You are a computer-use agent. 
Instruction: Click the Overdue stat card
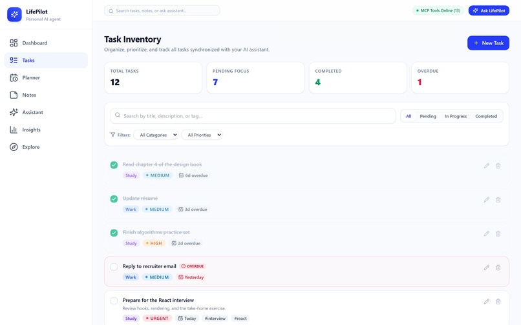tap(460, 77)
